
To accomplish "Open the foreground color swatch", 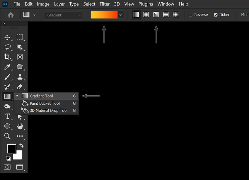I will [x=11, y=149].
